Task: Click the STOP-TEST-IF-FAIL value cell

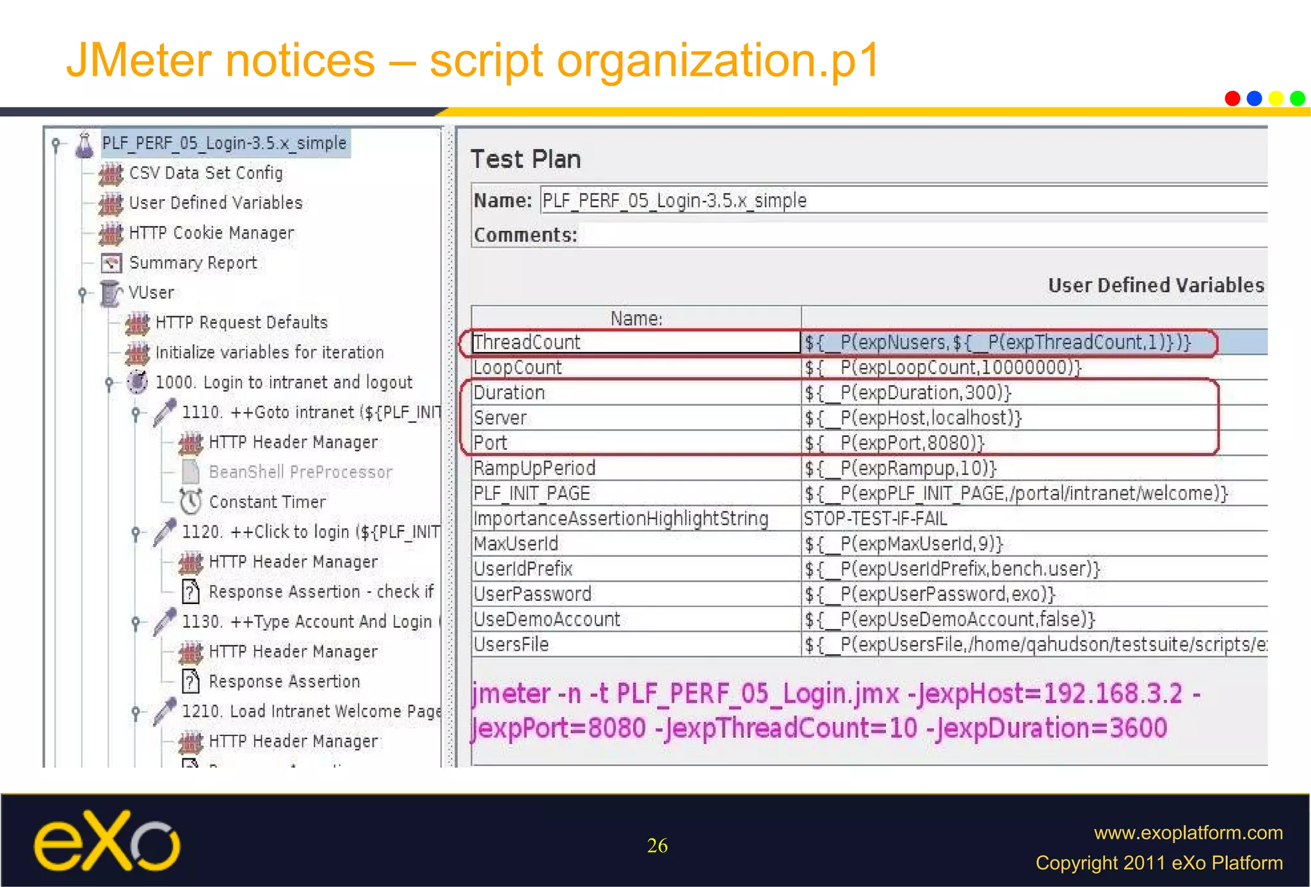Action: pyautogui.click(x=1034, y=518)
